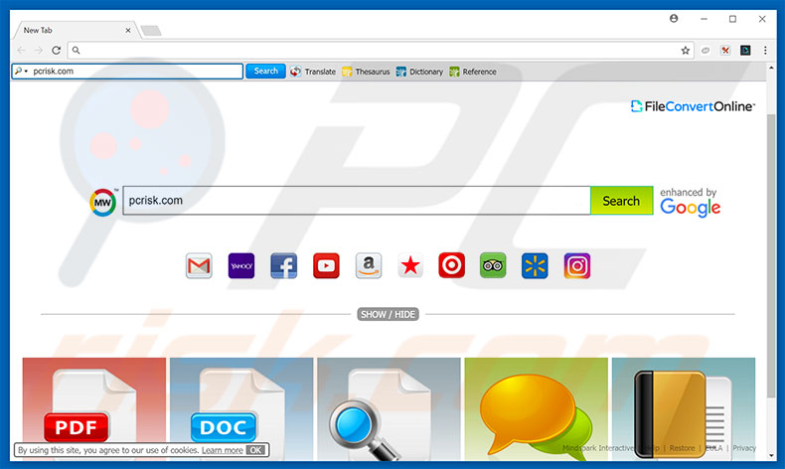Click the blue toolbar Search button
785x469 pixels.
click(x=265, y=72)
